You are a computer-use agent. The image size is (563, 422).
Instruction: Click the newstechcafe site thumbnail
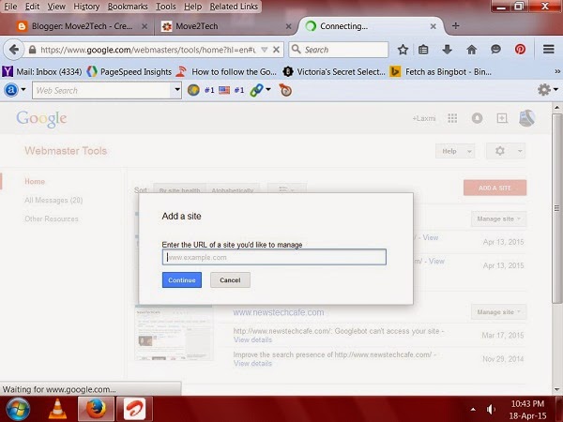pyautogui.click(x=174, y=333)
